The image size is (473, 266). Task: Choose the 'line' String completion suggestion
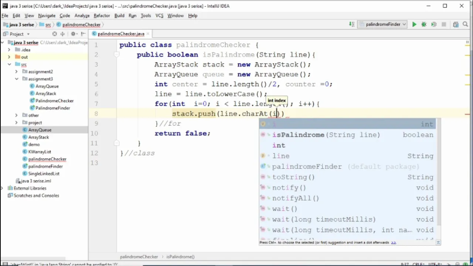[347, 156]
